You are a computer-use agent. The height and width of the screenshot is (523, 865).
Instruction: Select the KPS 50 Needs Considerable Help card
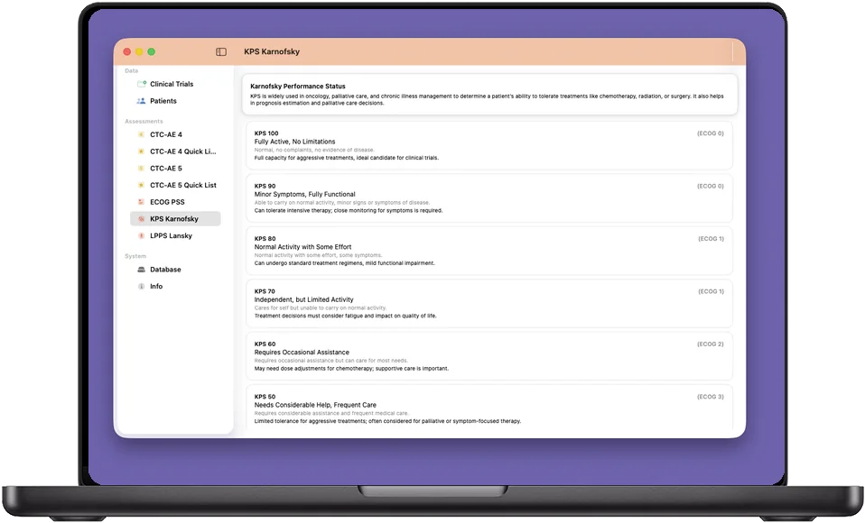tap(489, 408)
